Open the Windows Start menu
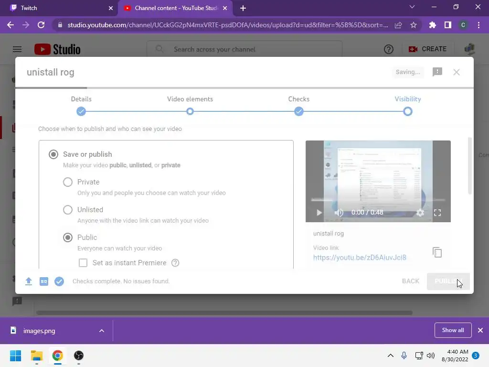The image size is (489, 367). click(15, 356)
